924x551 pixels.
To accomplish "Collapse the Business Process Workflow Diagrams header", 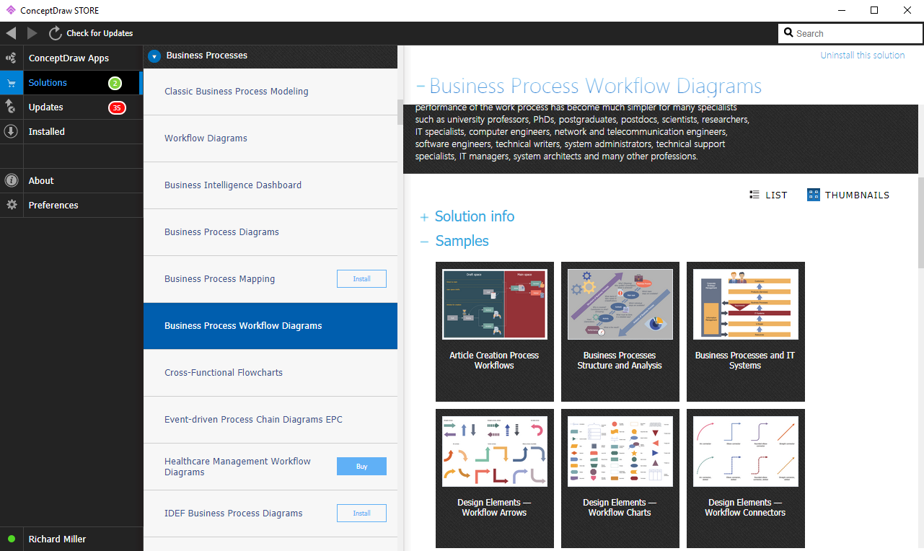I will coord(421,87).
